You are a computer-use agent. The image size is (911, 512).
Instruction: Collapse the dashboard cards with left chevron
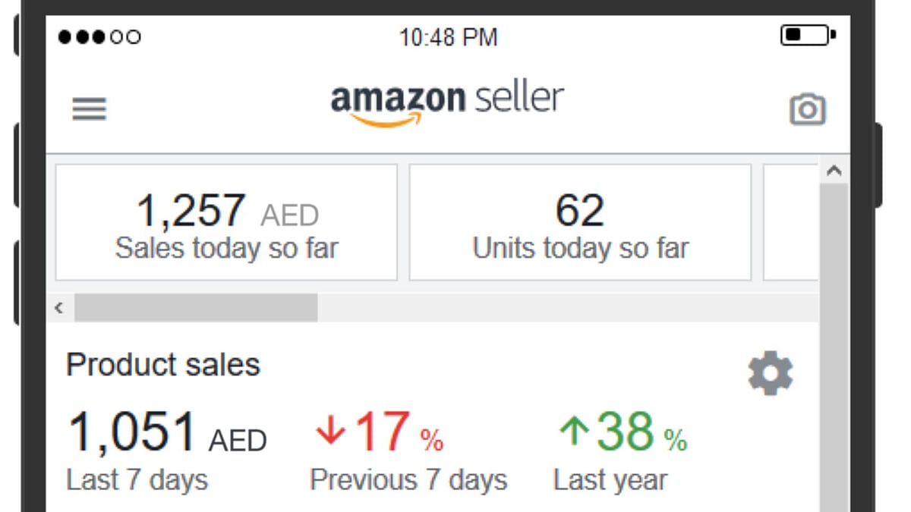[x=58, y=307]
